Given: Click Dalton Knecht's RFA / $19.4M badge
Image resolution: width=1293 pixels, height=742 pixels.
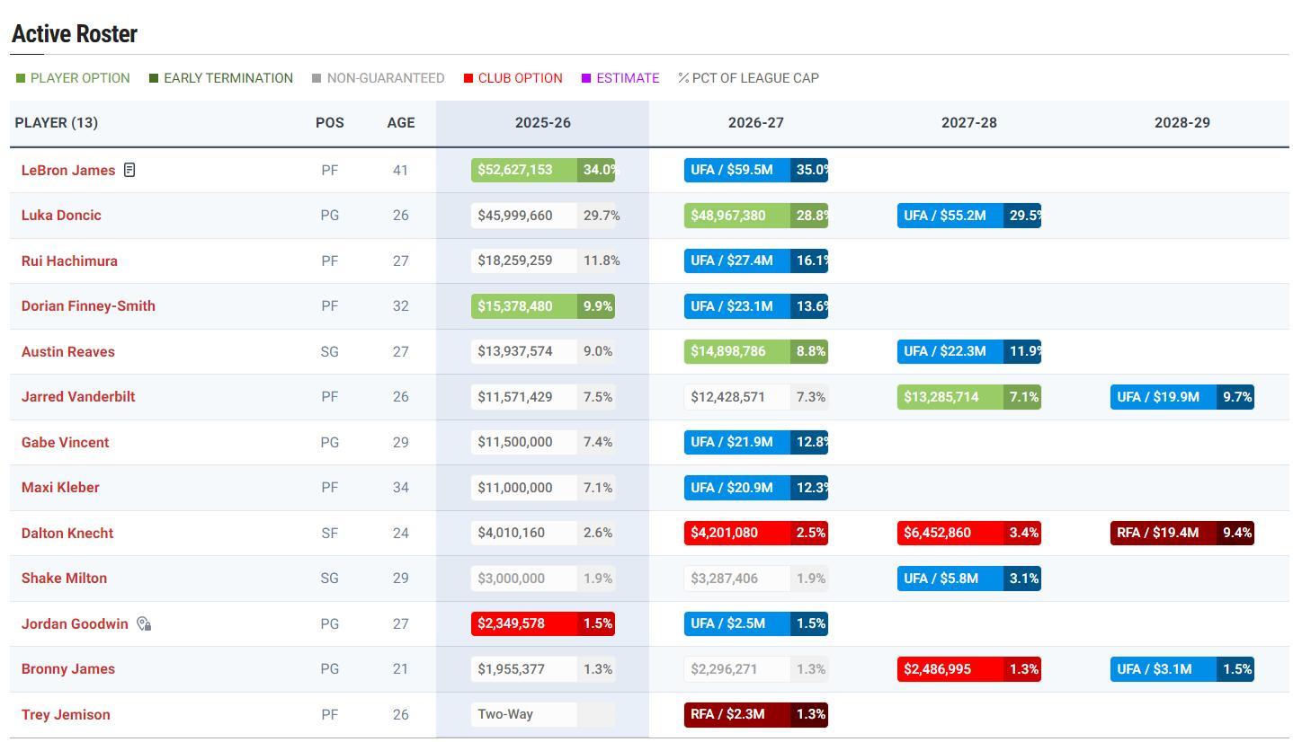Looking at the screenshot, I should click(1163, 533).
